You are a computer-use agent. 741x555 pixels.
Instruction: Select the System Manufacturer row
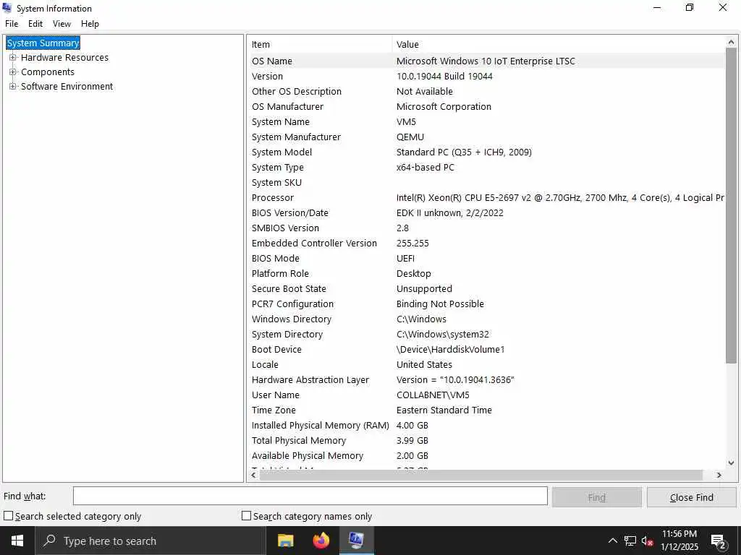point(486,137)
